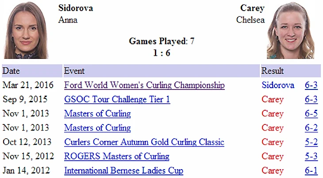The height and width of the screenshot is (178, 323).
Task: Click the 5-2 score link
Action: coord(311,142)
